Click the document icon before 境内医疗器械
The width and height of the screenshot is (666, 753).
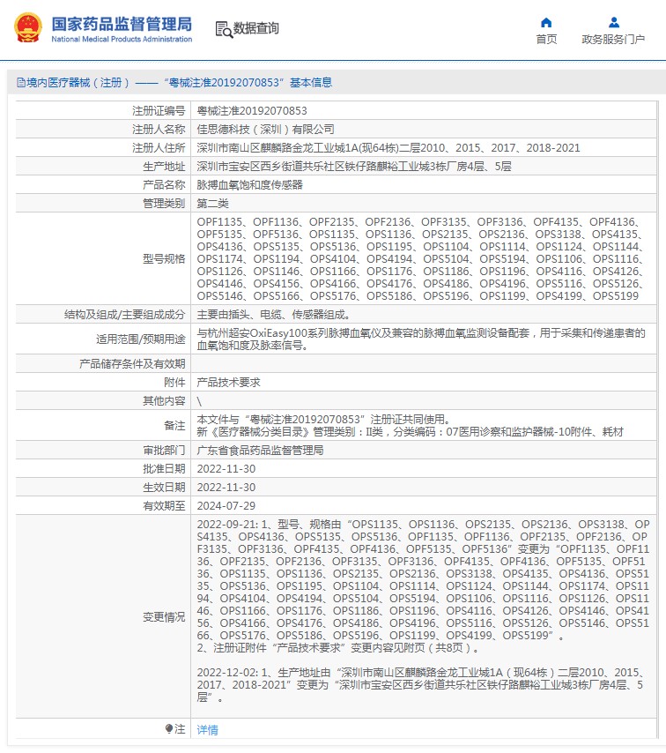tap(21, 83)
